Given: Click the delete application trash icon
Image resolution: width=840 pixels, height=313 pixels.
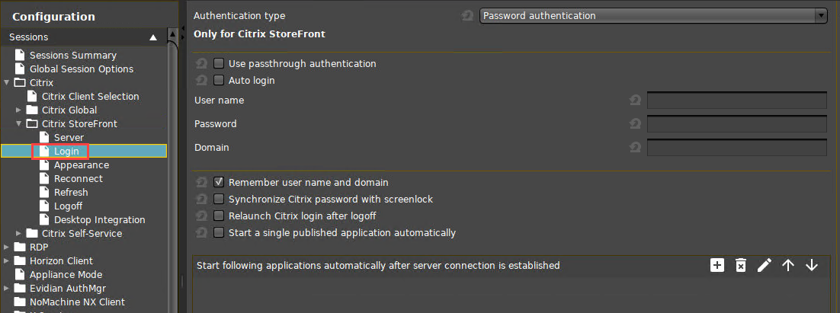Looking at the screenshot, I should pos(740,265).
